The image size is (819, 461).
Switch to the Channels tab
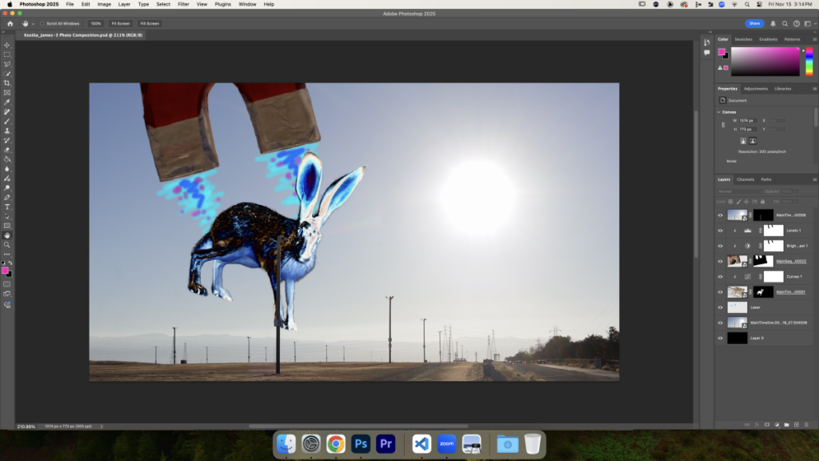pos(745,179)
